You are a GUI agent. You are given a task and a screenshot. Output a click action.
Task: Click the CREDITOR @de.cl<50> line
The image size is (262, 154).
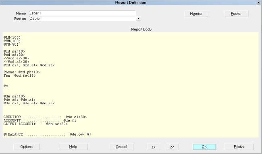click(x=45, y=117)
